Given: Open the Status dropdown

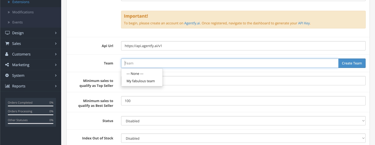Looking at the screenshot, I should 243,121.
